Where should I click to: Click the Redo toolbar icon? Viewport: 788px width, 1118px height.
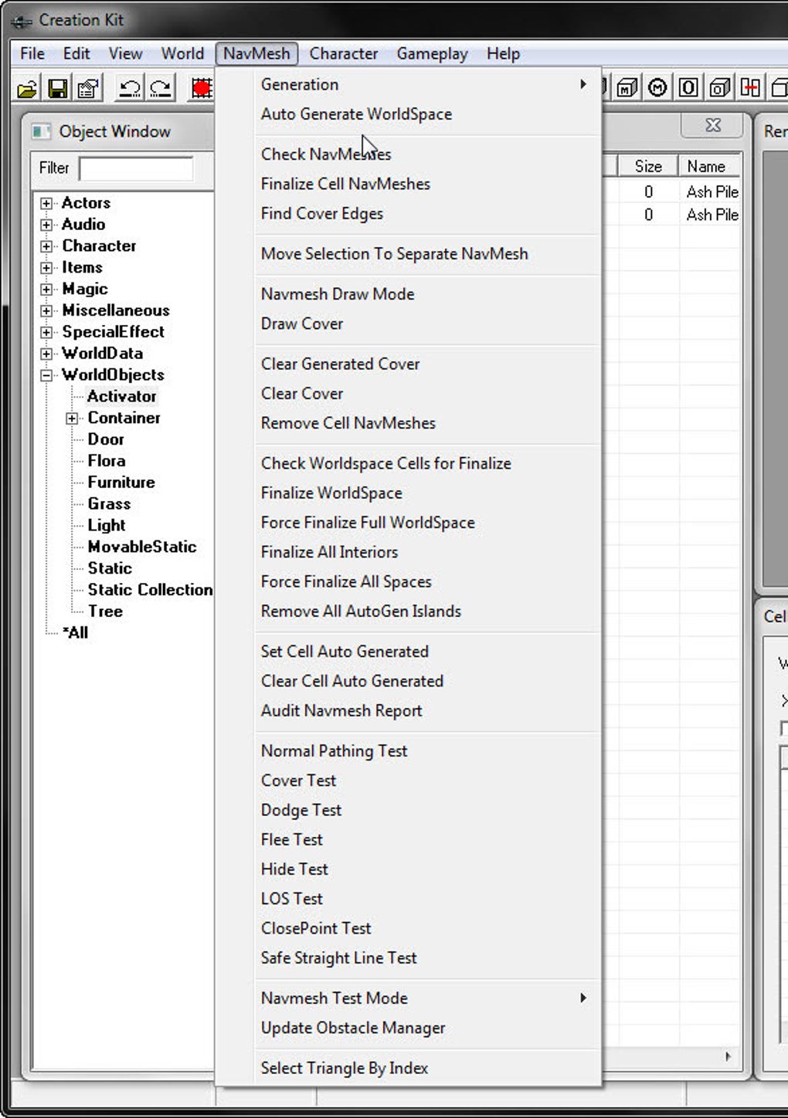[161, 89]
